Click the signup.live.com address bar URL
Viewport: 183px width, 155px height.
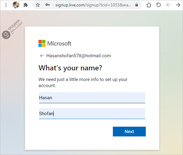click(x=93, y=5)
